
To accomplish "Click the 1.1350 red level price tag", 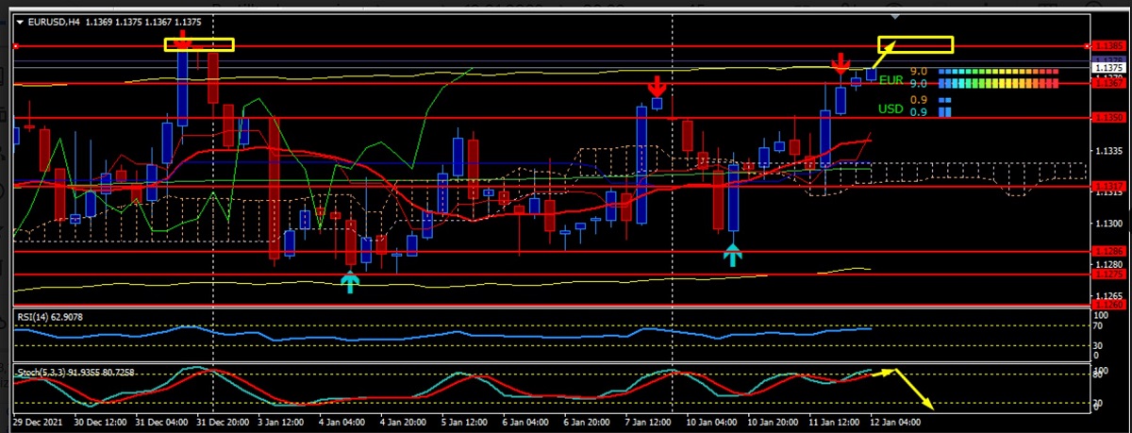I will (x=1110, y=118).
